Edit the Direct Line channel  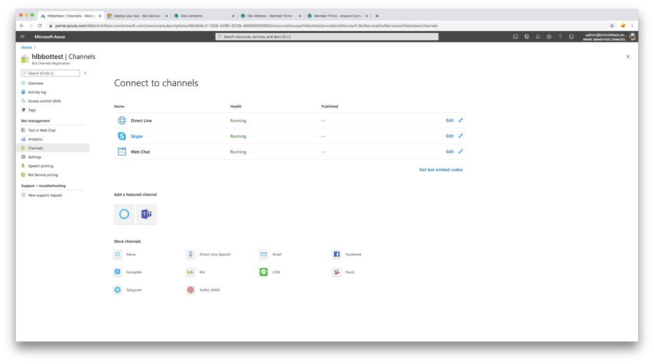[x=450, y=120]
